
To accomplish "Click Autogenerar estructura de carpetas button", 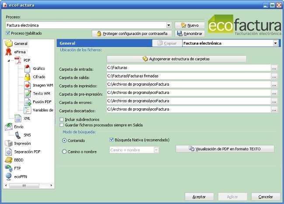I will [177, 59].
